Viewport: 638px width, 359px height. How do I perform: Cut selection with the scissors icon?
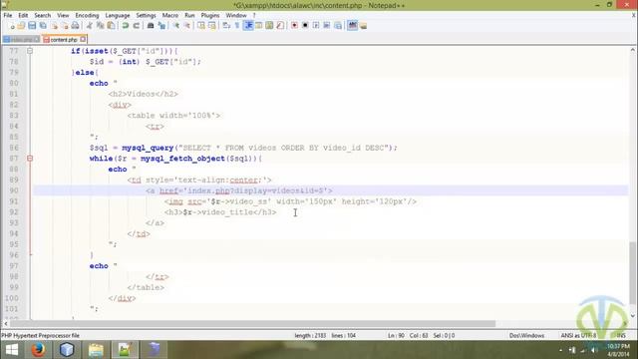89,26
